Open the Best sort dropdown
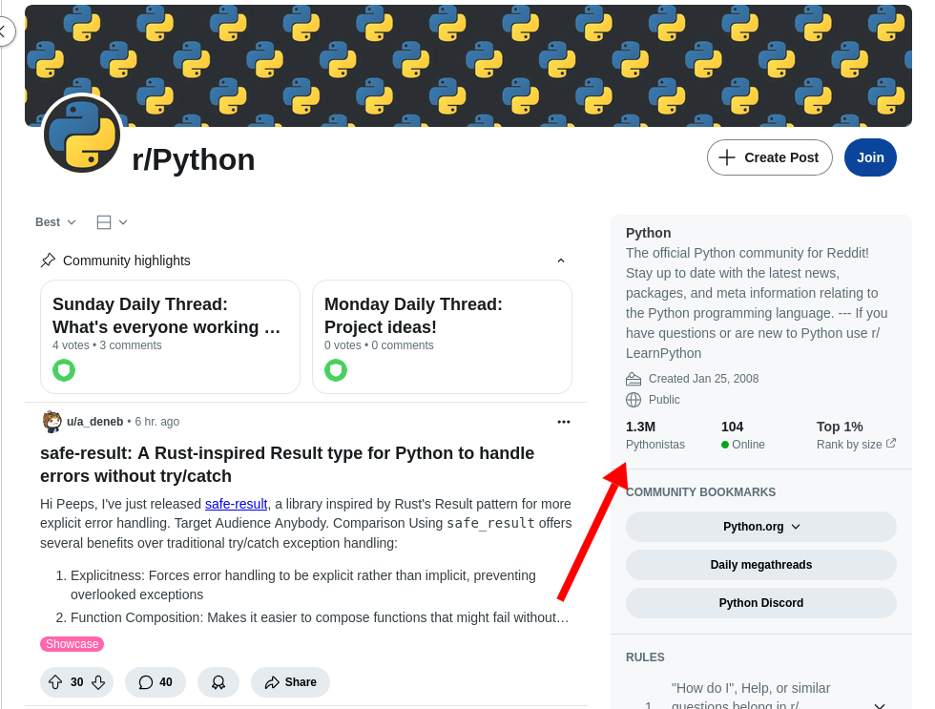This screenshot has width=935, height=709. [x=54, y=221]
